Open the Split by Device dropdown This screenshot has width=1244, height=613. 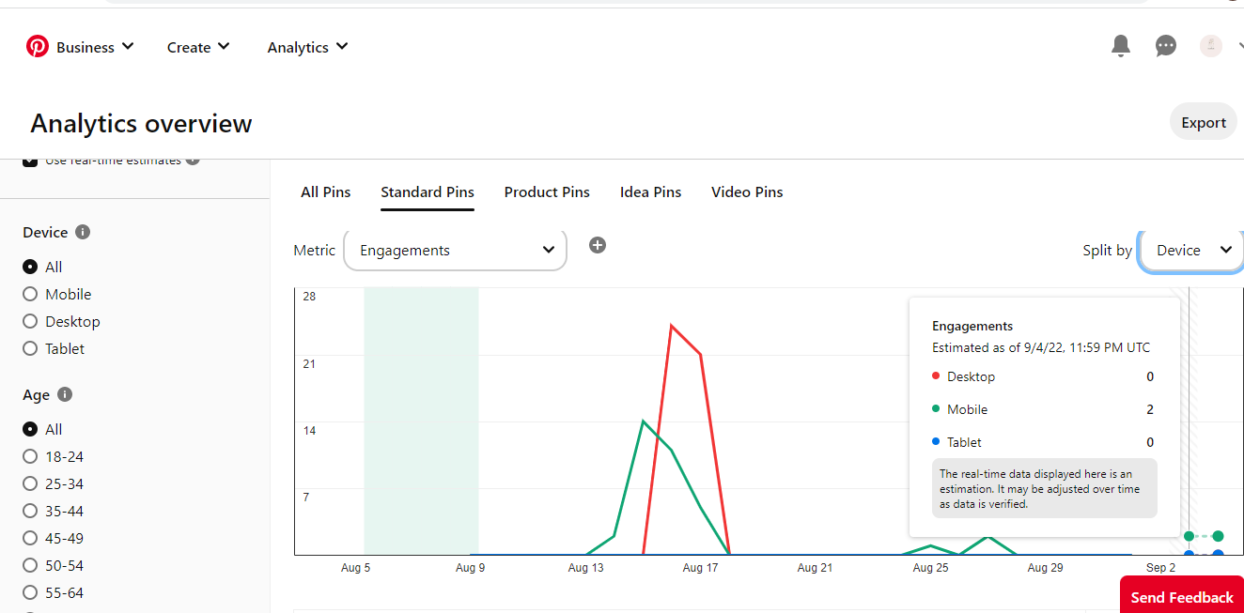point(1192,251)
